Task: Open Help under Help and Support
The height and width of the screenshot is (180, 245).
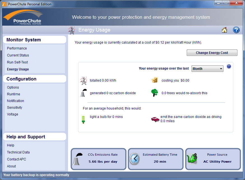Action: point(11,145)
